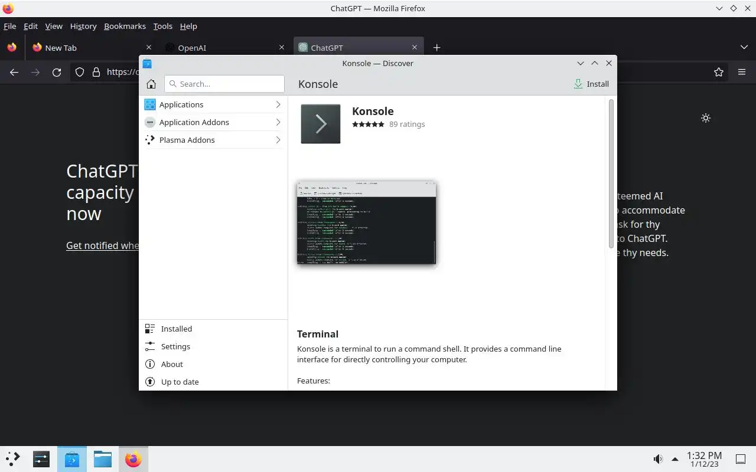756x472 pixels.
Task: Bookmark this page with star icon
Action: click(719, 72)
